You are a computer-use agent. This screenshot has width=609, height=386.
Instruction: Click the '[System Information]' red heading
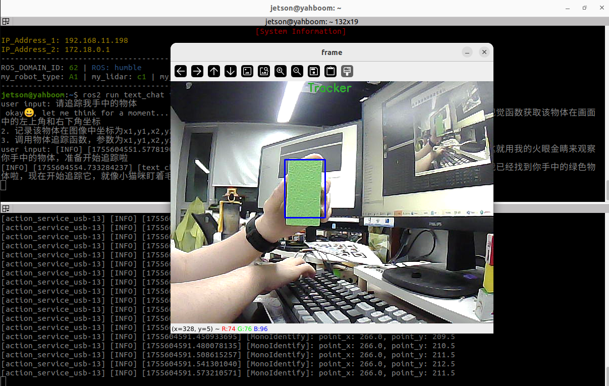(x=301, y=31)
